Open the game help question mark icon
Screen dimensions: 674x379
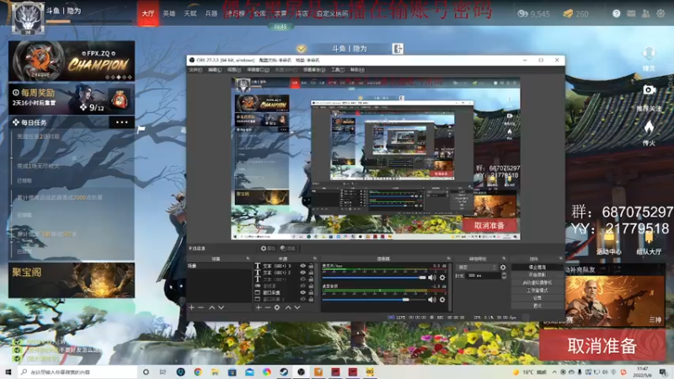coord(617,13)
